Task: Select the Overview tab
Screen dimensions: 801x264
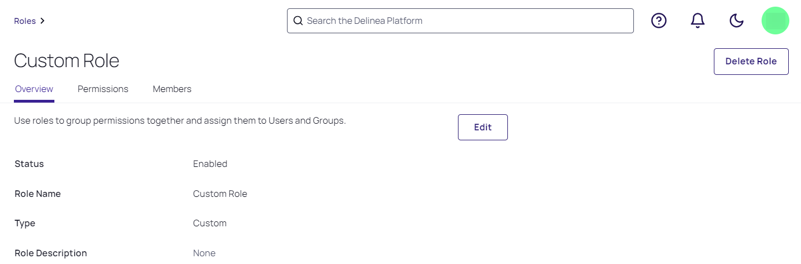Action: pyautogui.click(x=34, y=89)
